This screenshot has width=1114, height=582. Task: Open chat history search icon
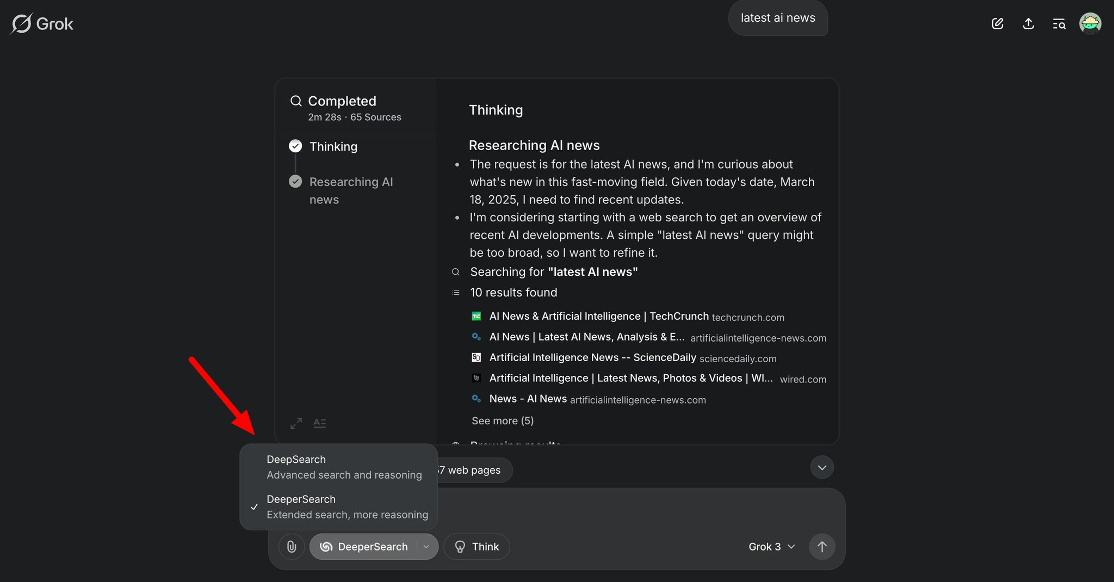click(1059, 23)
